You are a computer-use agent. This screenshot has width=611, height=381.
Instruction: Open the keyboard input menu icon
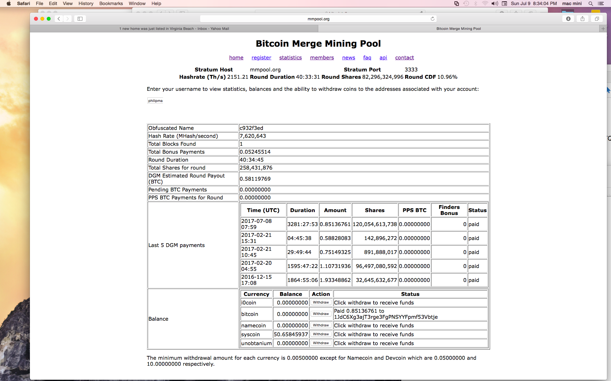coord(504,3)
